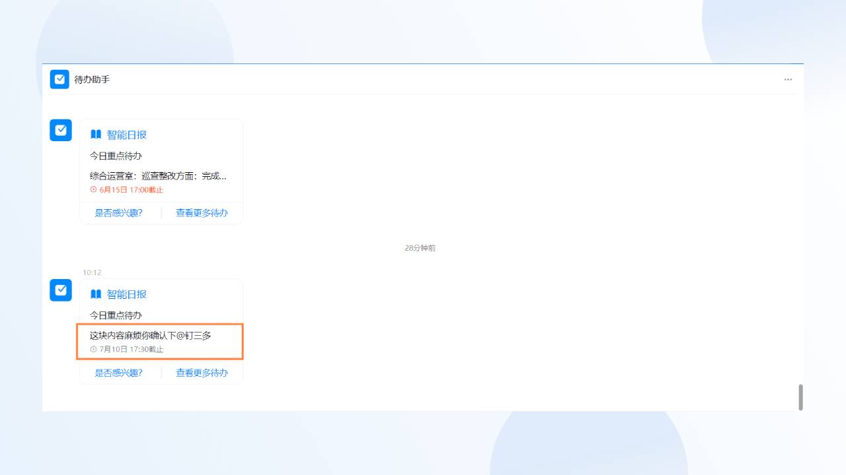The image size is (846, 475).
Task: Open the three-dot more options menu
Action: pos(788,79)
